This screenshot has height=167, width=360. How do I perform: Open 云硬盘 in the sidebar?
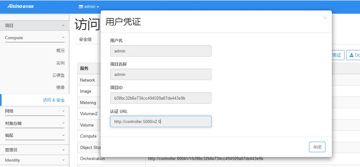click(59, 75)
